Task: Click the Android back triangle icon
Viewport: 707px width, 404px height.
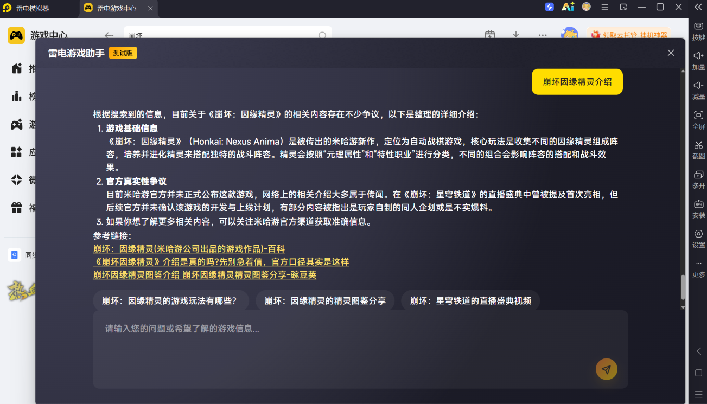Action: [699, 351]
